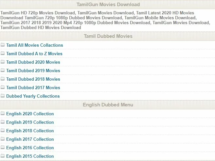Click folder icon beside Tamil Dubbed 2017 Movies

coord(3,87)
